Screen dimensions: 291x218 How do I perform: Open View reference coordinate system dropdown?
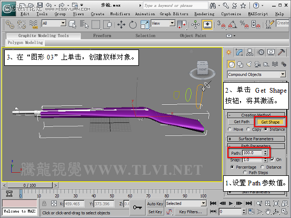[x=172, y=23]
